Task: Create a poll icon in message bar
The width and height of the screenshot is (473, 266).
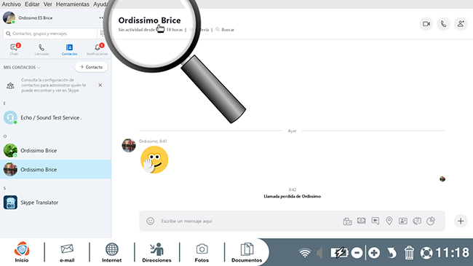Action: [x=431, y=221]
